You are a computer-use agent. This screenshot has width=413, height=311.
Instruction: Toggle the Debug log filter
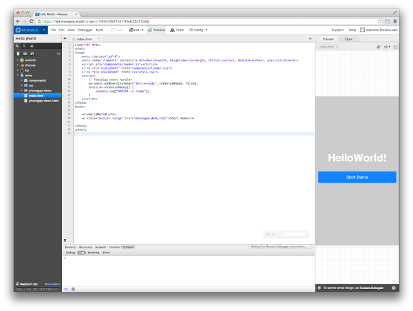click(71, 253)
